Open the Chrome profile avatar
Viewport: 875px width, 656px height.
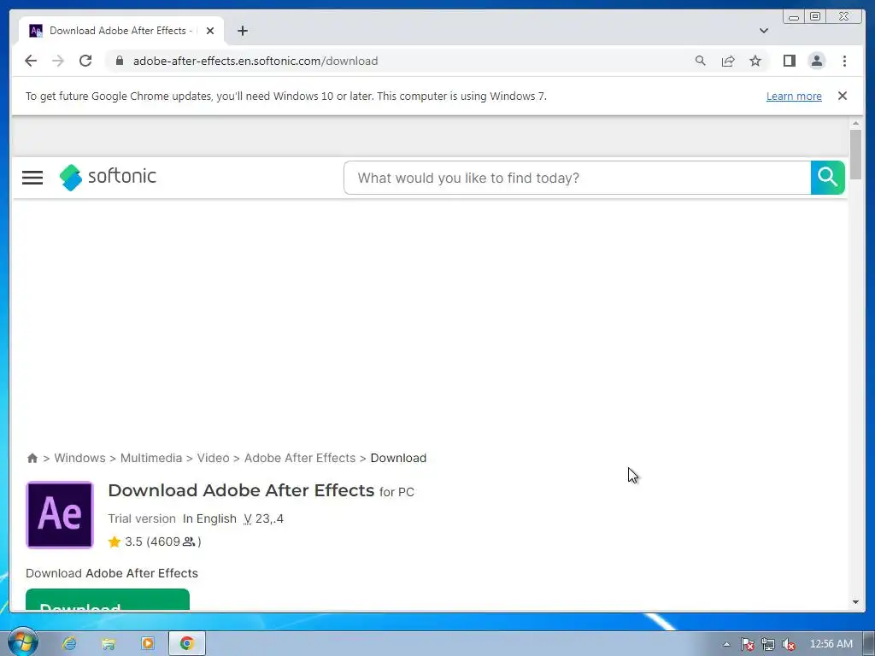coord(816,61)
